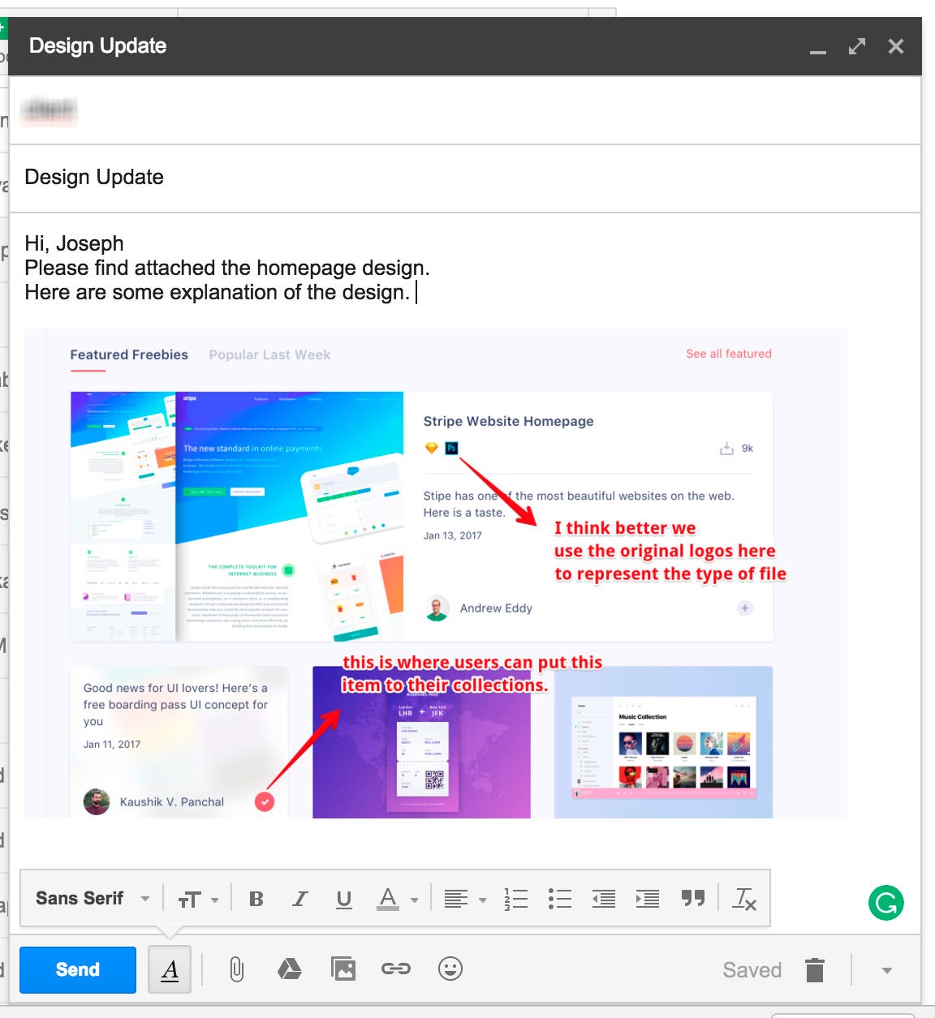935x1018 pixels.
Task: Toggle the formatting options button
Action: [x=170, y=969]
